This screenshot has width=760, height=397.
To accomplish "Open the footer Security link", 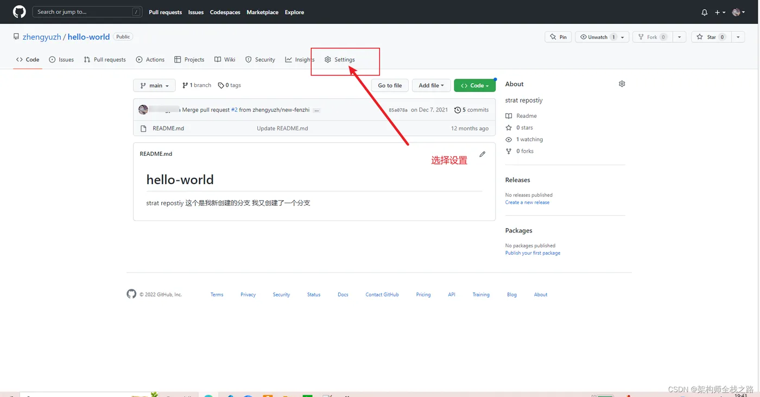I will (281, 294).
